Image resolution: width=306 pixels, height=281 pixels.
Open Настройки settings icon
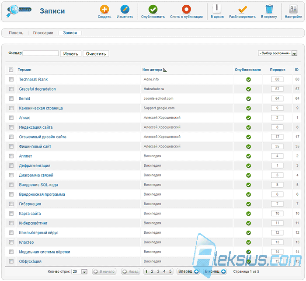pyautogui.click(x=293, y=9)
